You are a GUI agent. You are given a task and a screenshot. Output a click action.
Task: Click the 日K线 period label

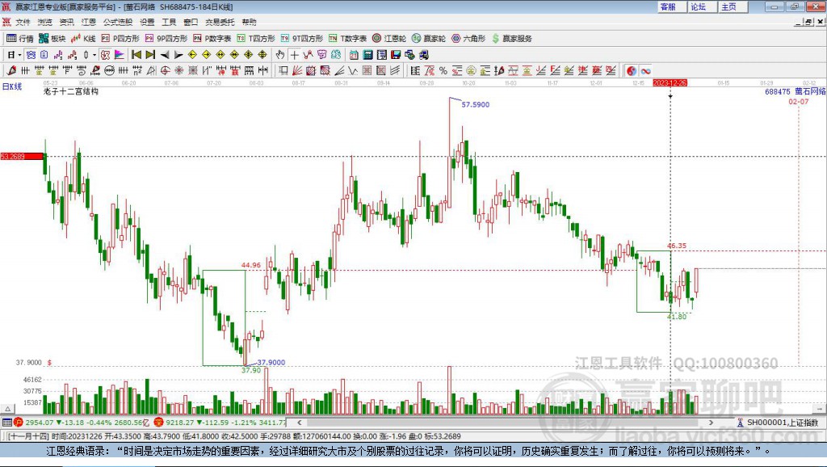12,86
